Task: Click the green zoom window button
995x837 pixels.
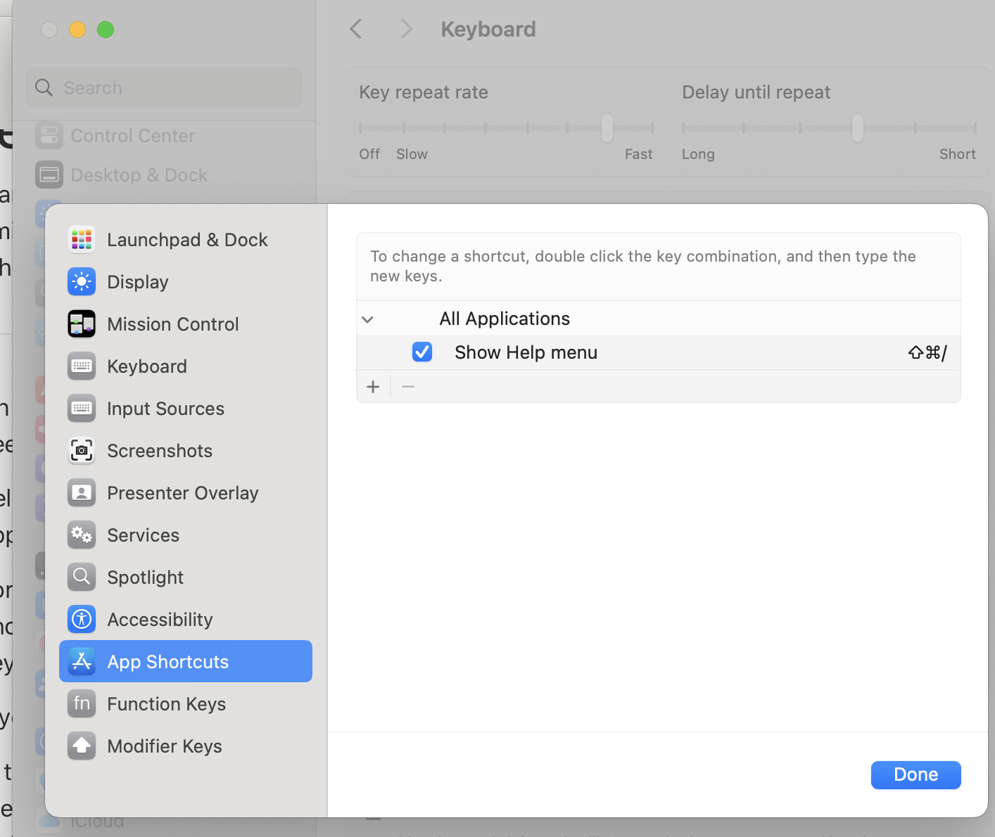Action: pos(106,30)
